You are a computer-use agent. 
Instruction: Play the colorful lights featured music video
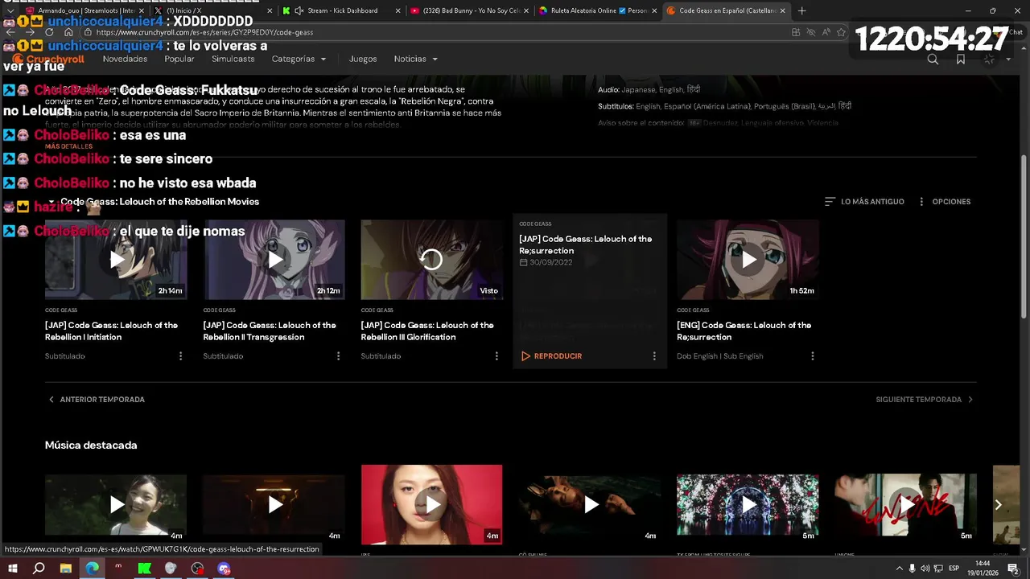748,504
